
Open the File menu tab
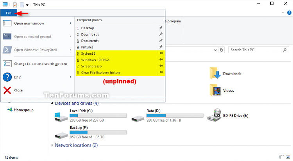coord(9,13)
